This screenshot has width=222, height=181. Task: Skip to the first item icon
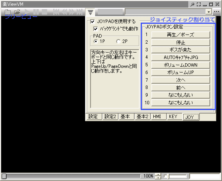coord(56,12)
